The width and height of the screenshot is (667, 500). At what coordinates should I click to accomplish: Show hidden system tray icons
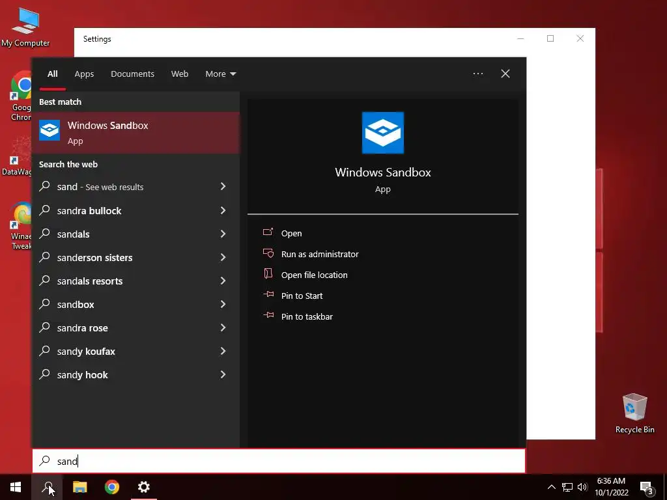pos(551,487)
